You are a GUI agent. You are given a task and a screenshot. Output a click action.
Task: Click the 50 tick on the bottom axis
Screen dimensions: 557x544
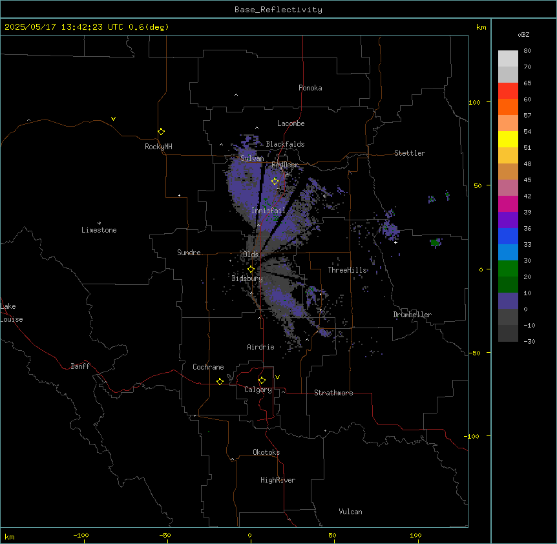(x=332, y=536)
